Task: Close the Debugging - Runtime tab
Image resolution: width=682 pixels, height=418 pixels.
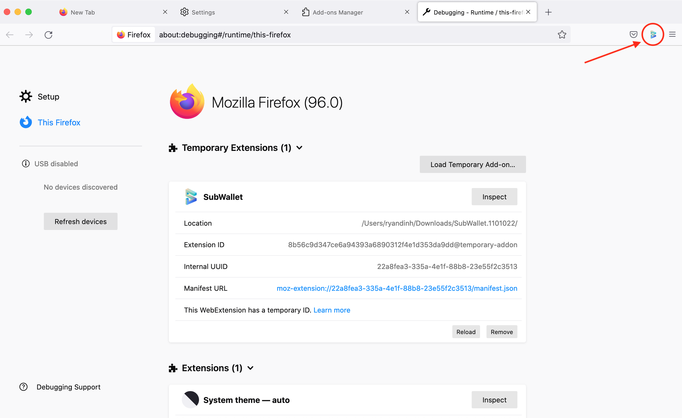Action: point(528,12)
